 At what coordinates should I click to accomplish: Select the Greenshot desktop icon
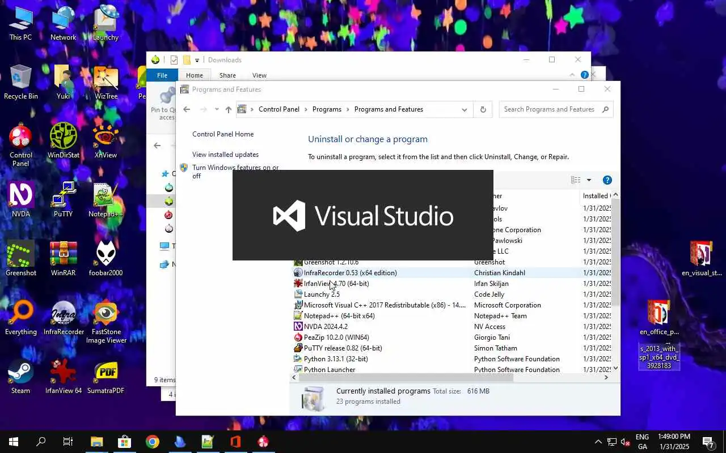tap(20, 259)
